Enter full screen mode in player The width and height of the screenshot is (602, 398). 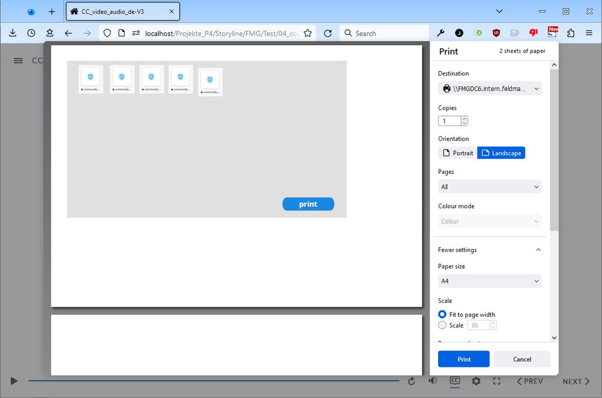[x=497, y=381]
